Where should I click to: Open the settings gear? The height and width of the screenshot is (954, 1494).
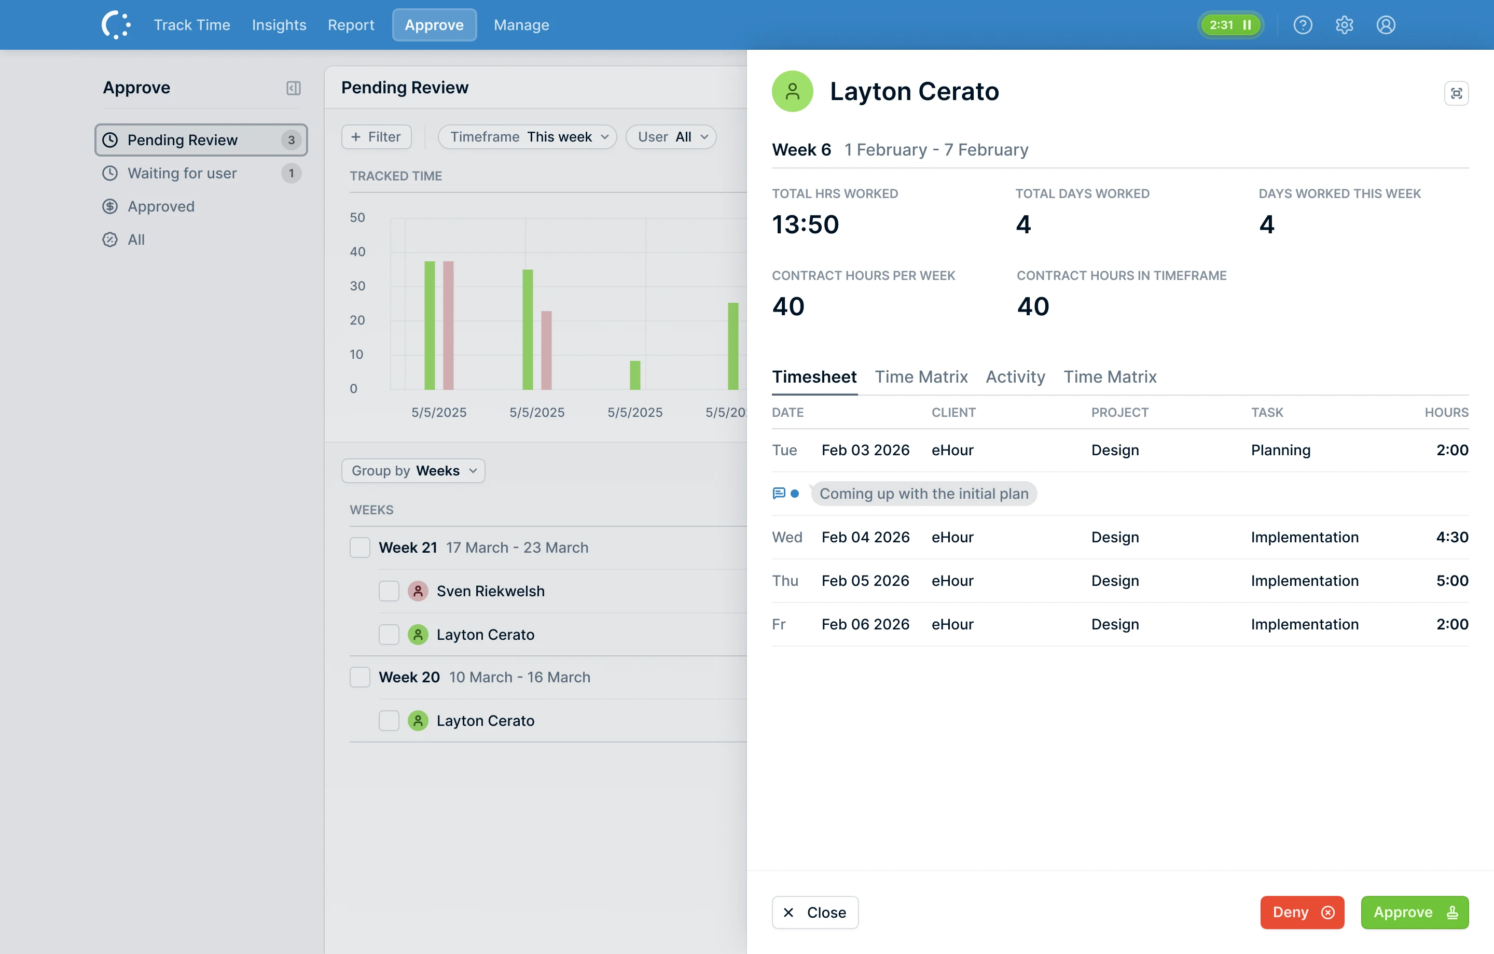[x=1344, y=25]
